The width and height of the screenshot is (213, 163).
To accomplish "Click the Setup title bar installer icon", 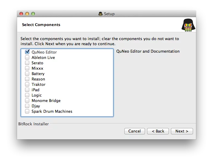I will pos(101,14).
